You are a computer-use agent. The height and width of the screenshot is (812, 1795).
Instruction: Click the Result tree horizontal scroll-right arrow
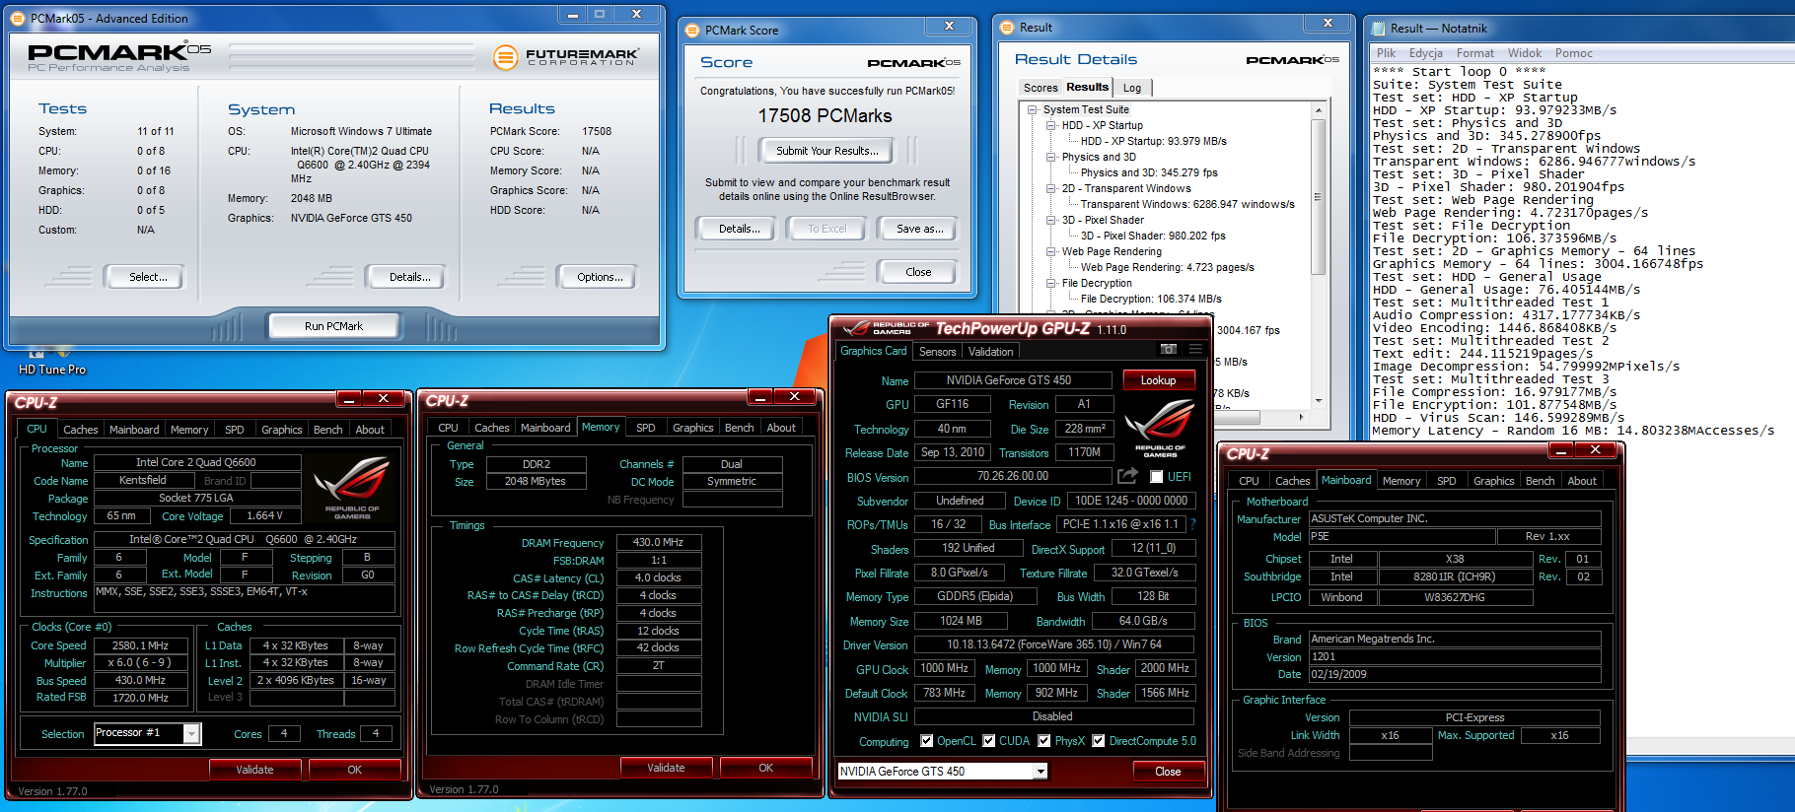pos(1302,418)
